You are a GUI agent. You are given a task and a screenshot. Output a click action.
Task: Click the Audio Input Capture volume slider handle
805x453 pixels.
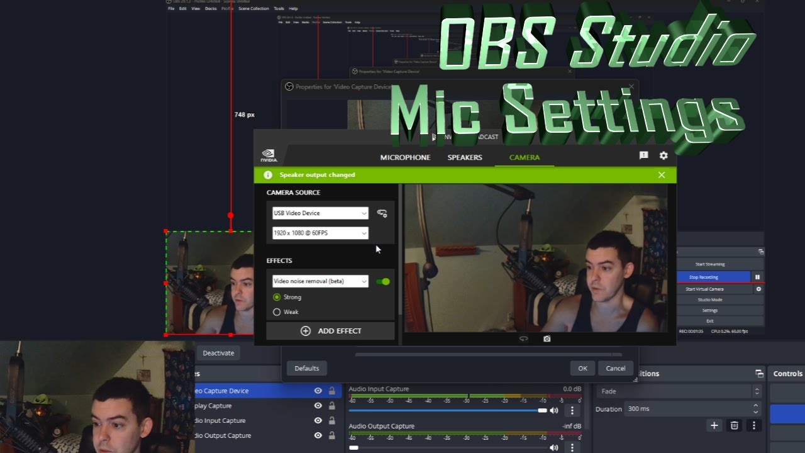pyautogui.click(x=543, y=410)
